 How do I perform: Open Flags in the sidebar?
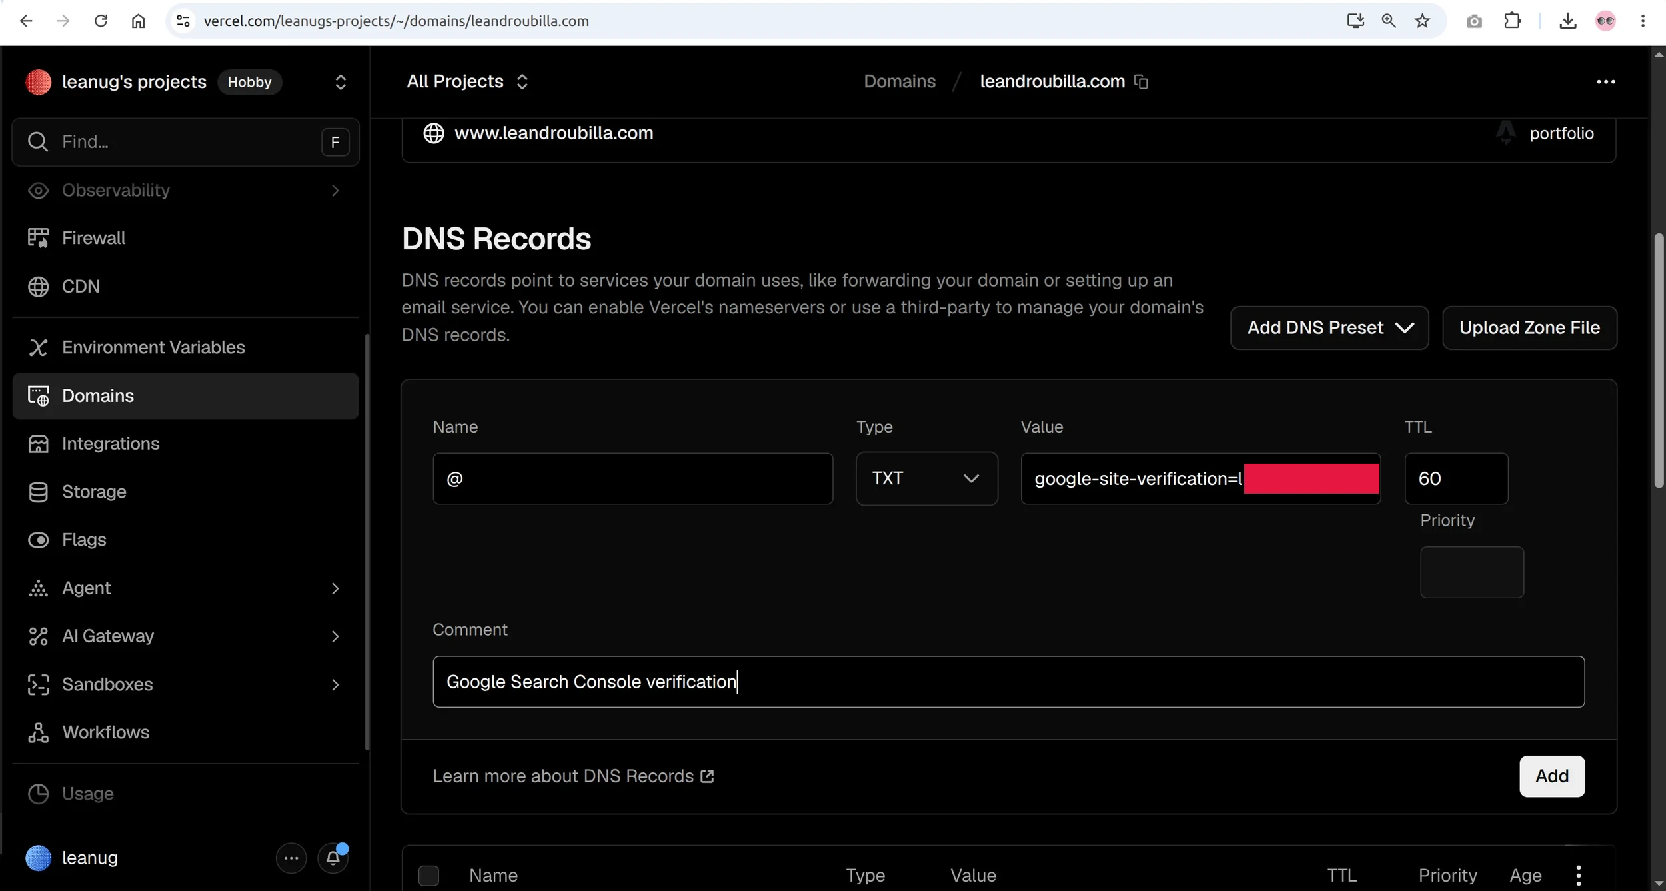click(x=185, y=540)
